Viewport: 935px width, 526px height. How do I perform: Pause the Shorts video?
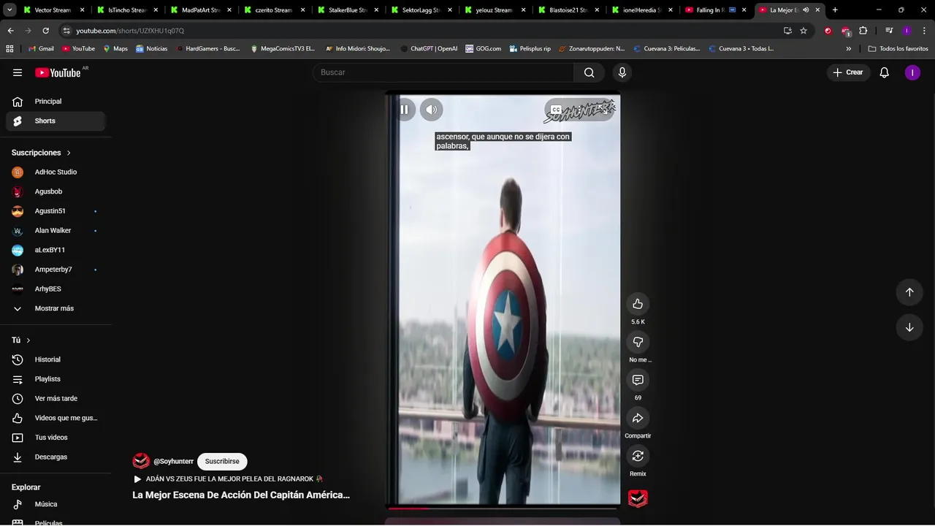pyautogui.click(x=404, y=110)
